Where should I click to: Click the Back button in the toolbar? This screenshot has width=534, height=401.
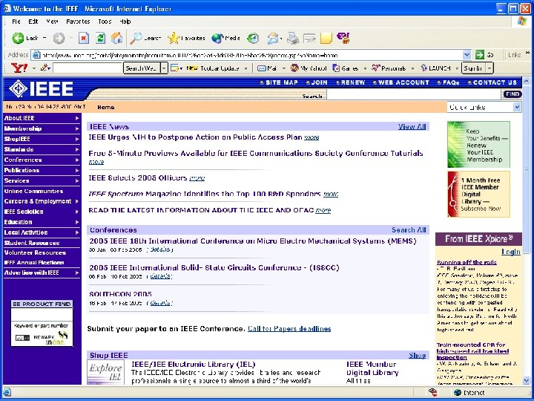pyautogui.click(x=24, y=38)
